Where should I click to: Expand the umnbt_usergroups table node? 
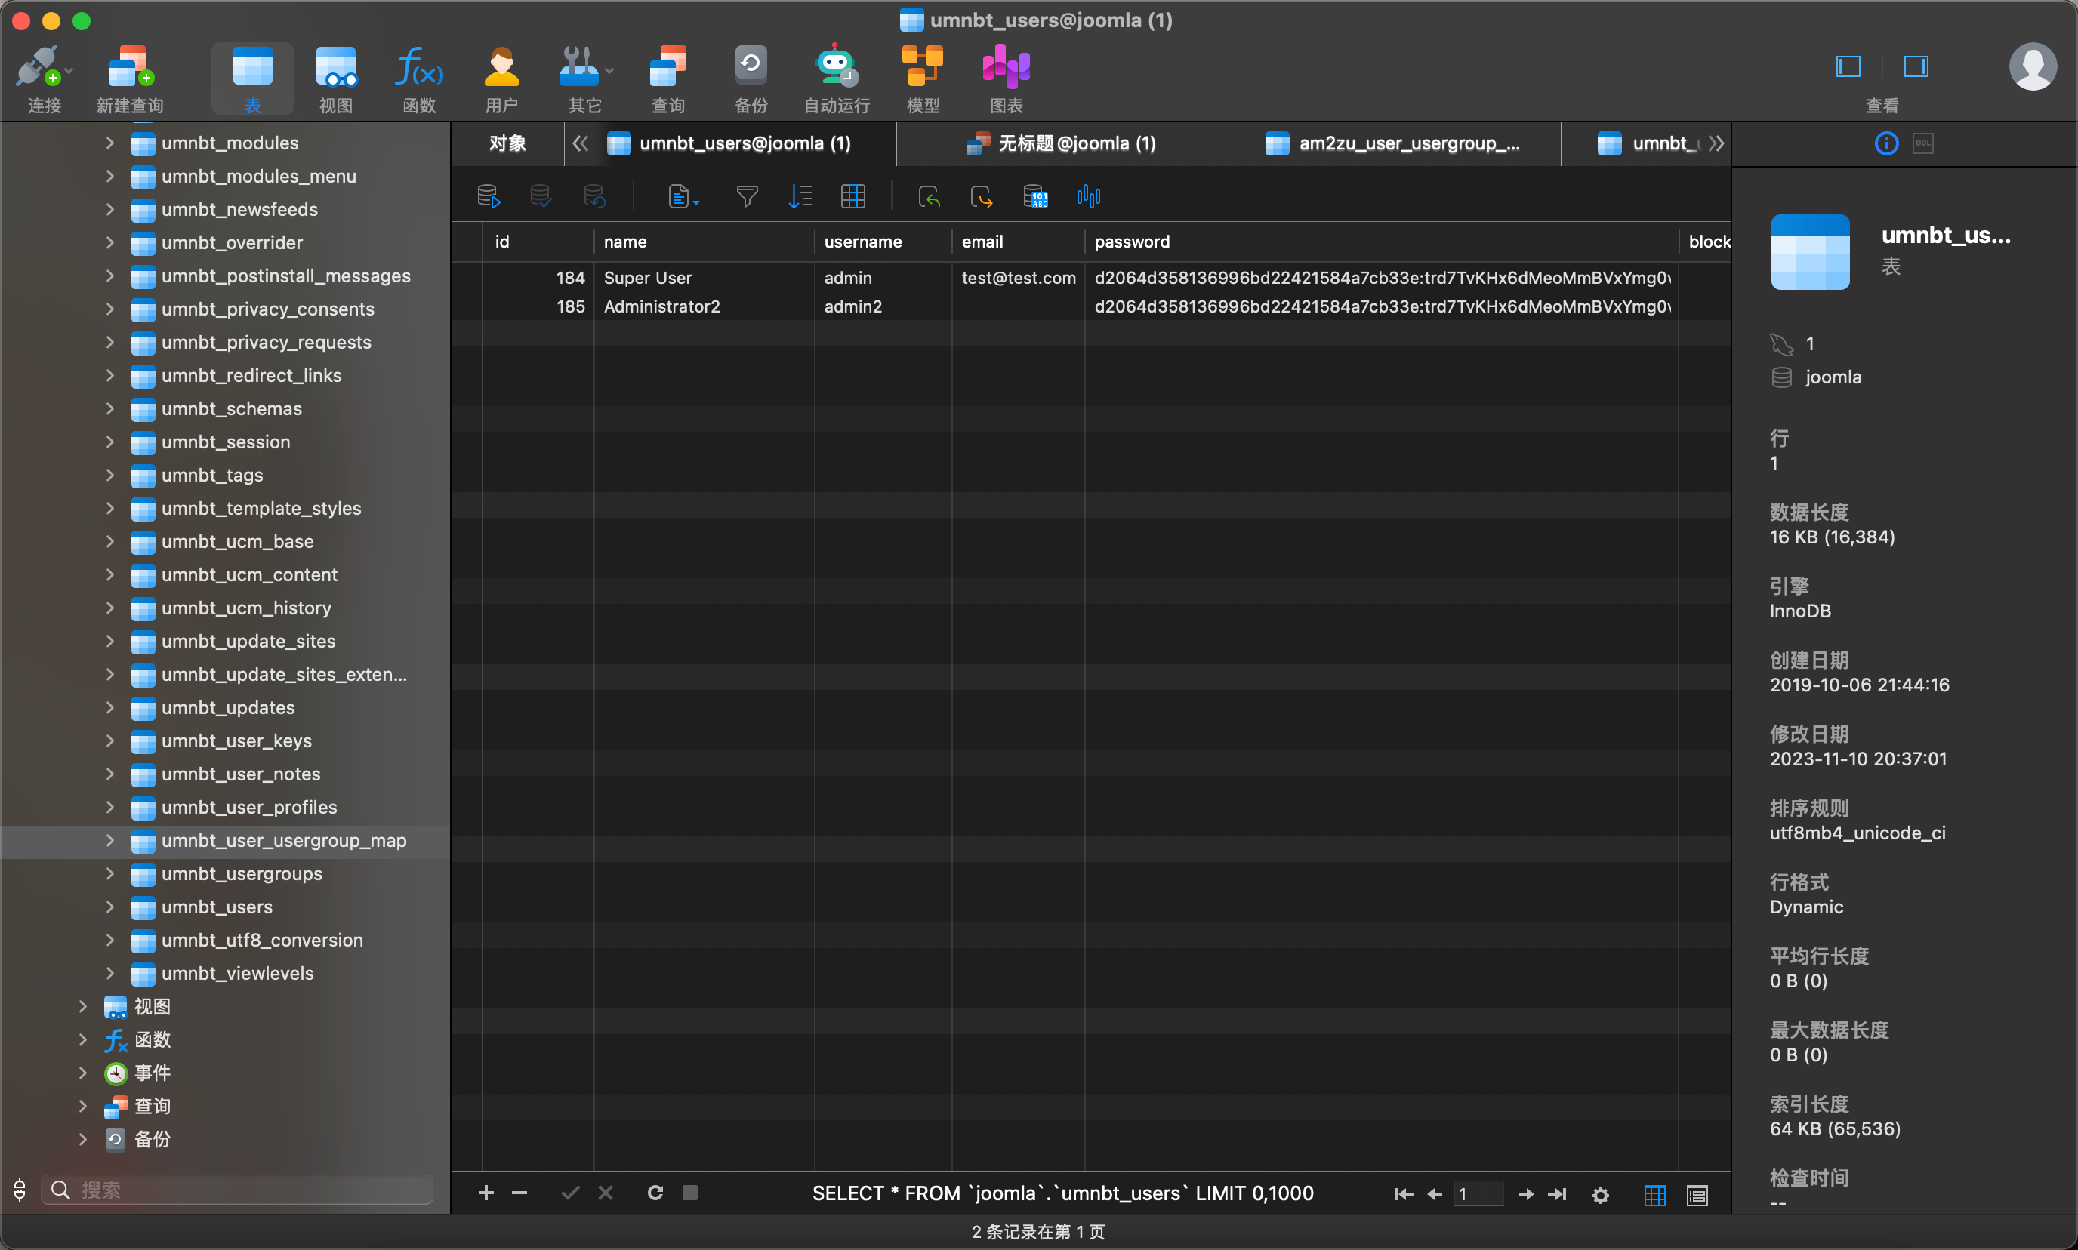pos(109,873)
